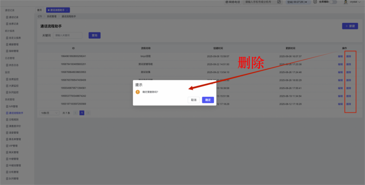Click the 网络电话 phone icon
Screen dimensions: 365x185
point(226,2)
